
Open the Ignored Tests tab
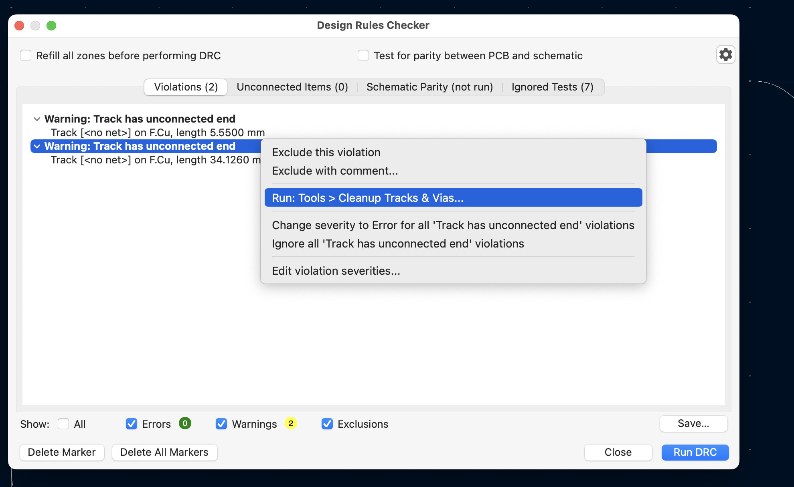coord(552,87)
